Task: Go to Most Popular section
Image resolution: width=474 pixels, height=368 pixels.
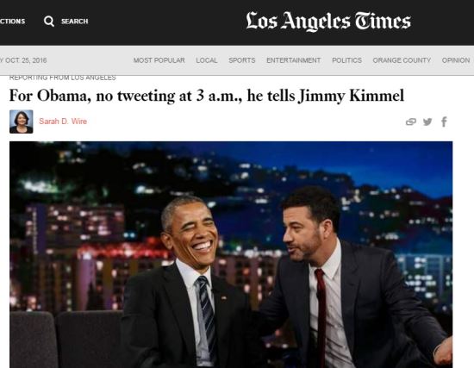Action: [159, 60]
